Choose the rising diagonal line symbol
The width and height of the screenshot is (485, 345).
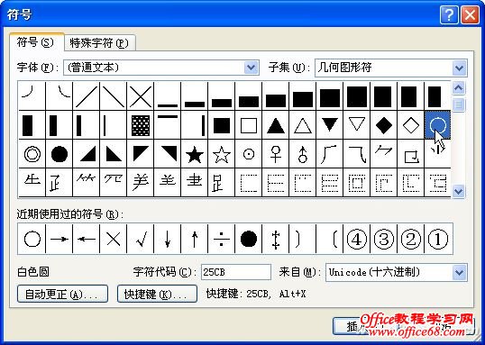coord(87,96)
